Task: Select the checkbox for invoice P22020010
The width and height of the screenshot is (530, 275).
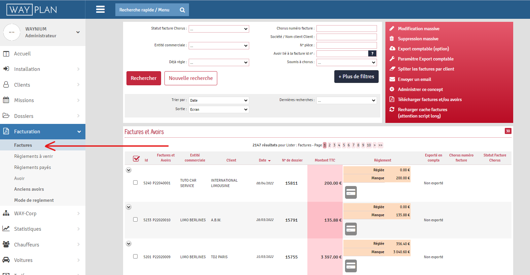Action: click(x=135, y=220)
